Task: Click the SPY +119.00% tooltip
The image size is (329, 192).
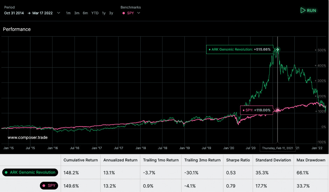Action: click(257, 110)
